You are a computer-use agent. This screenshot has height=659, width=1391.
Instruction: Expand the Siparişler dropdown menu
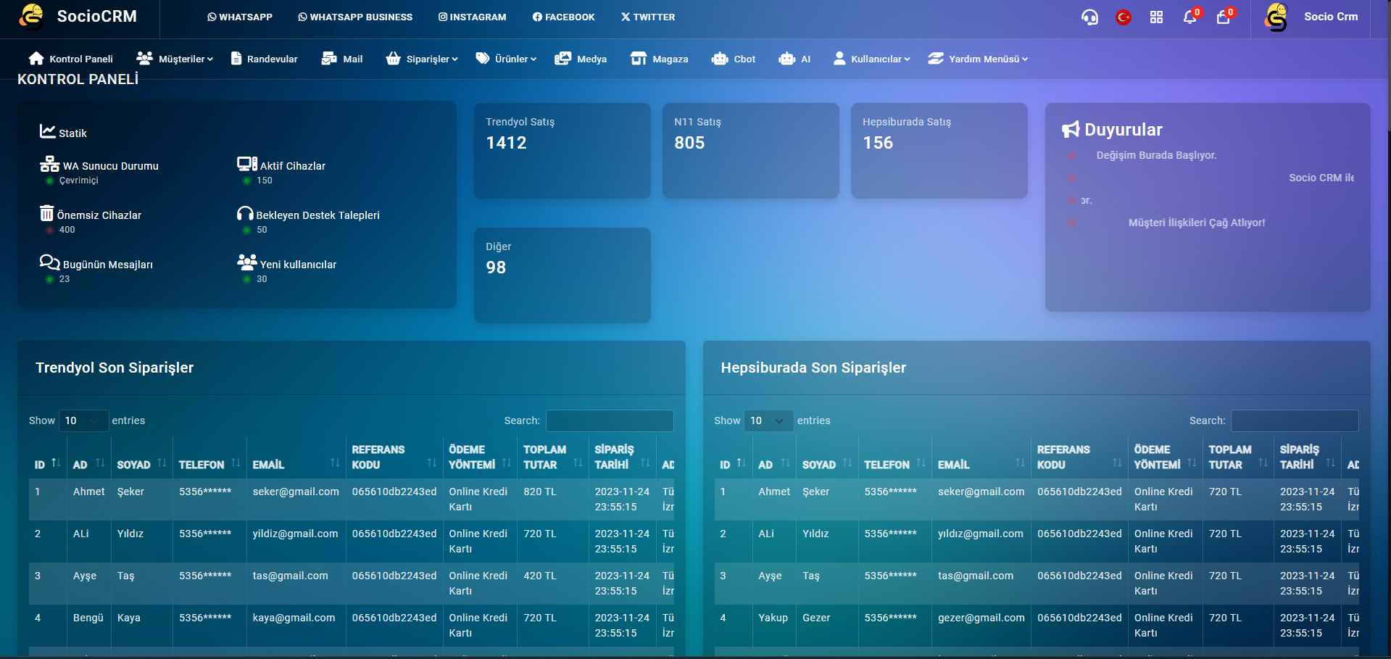pos(422,59)
